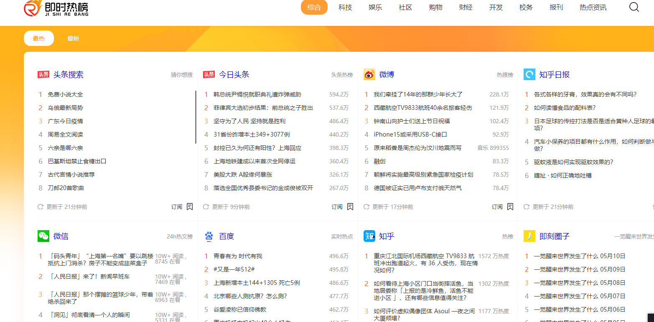Click the 头条搜索 list scrollbar
This screenshot has height=322, width=654.
[196, 117]
